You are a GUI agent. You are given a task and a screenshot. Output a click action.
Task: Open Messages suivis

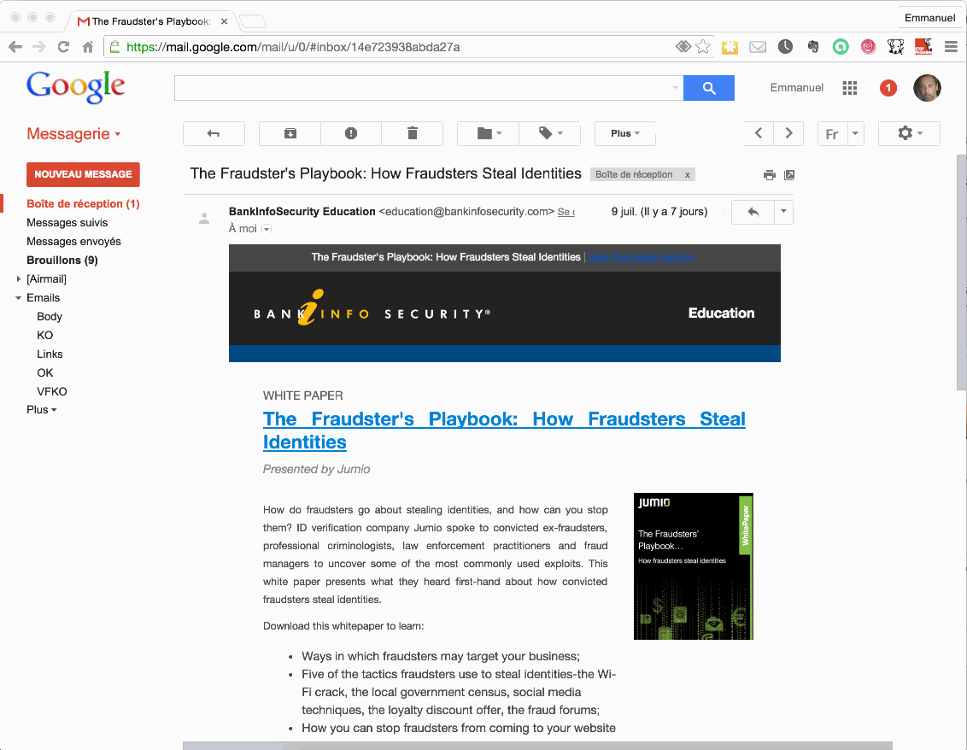tap(67, 223)
